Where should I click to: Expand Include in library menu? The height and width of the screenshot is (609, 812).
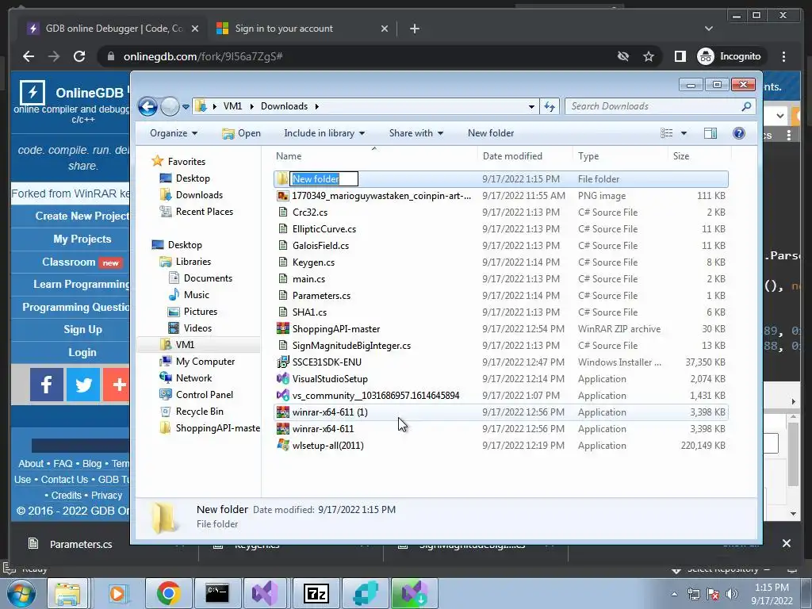[x=324, y=133]
